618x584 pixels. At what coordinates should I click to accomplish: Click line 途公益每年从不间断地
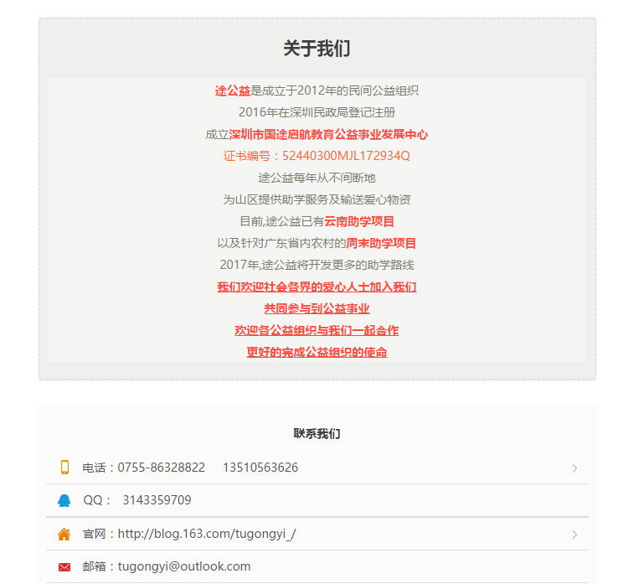click(x=317, y=178)
